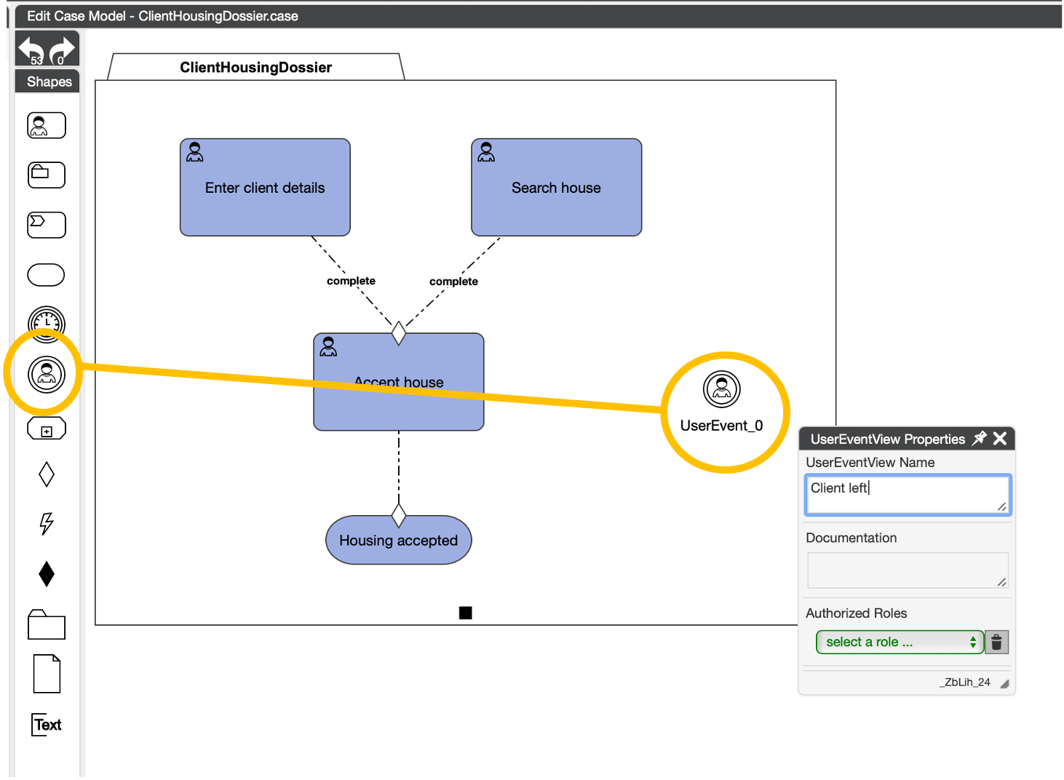1064x780 pixels.
Task: Click the UserEventView Name field
Action: (907, 495)
